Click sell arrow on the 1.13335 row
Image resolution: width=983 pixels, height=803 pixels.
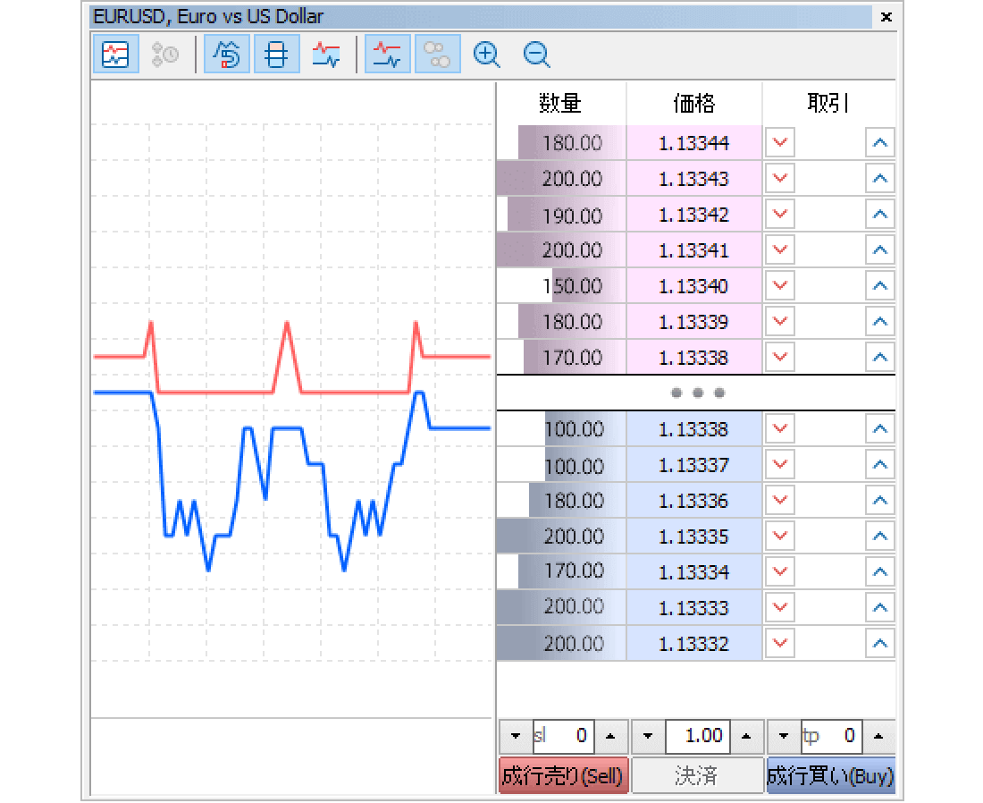[x=780, y=537]
